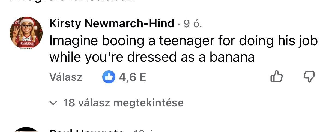Open Kirsty's Santa-hat profile picture
The image size is (329, 132).
[26, 33]
